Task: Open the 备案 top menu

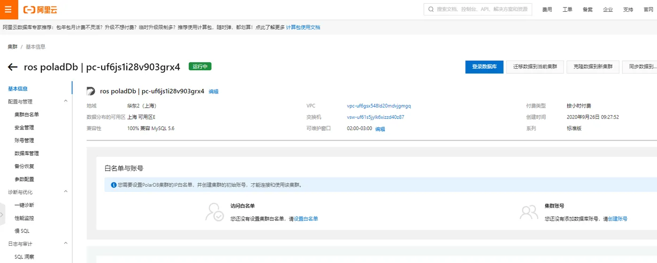Action: coord(588,10)
